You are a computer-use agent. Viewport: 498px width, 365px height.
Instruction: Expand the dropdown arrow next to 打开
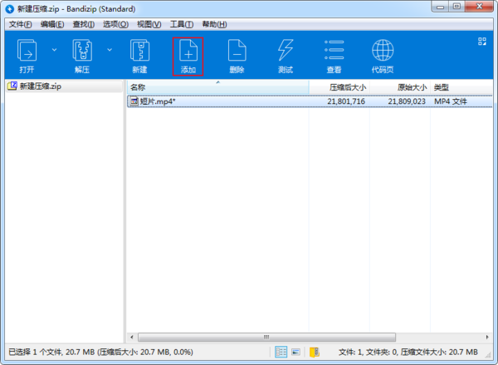coord(54,50)
